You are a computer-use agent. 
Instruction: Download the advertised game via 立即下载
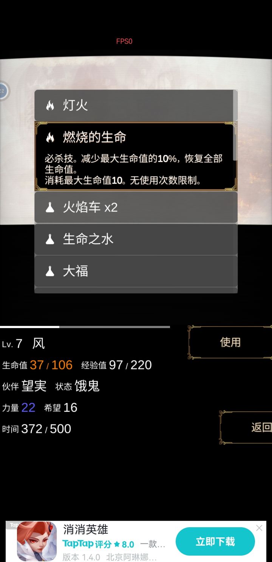215,542
